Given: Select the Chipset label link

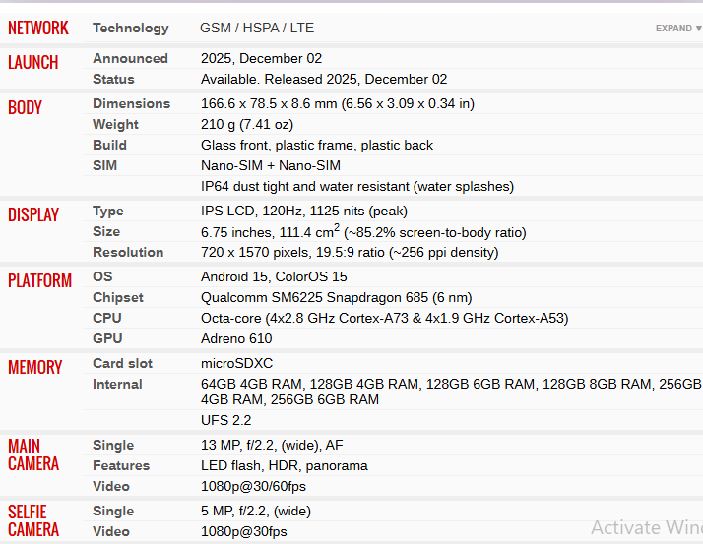Looking at the screenshot, I should 118,297.
